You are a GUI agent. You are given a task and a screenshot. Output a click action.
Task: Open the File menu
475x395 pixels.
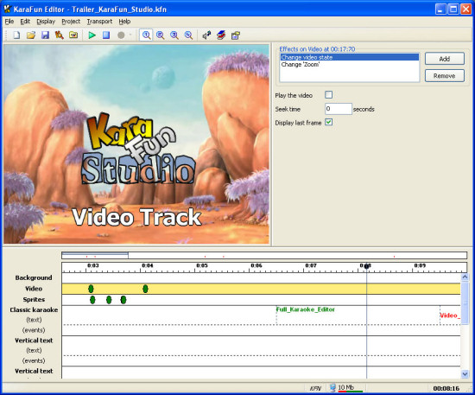point(9,22)
